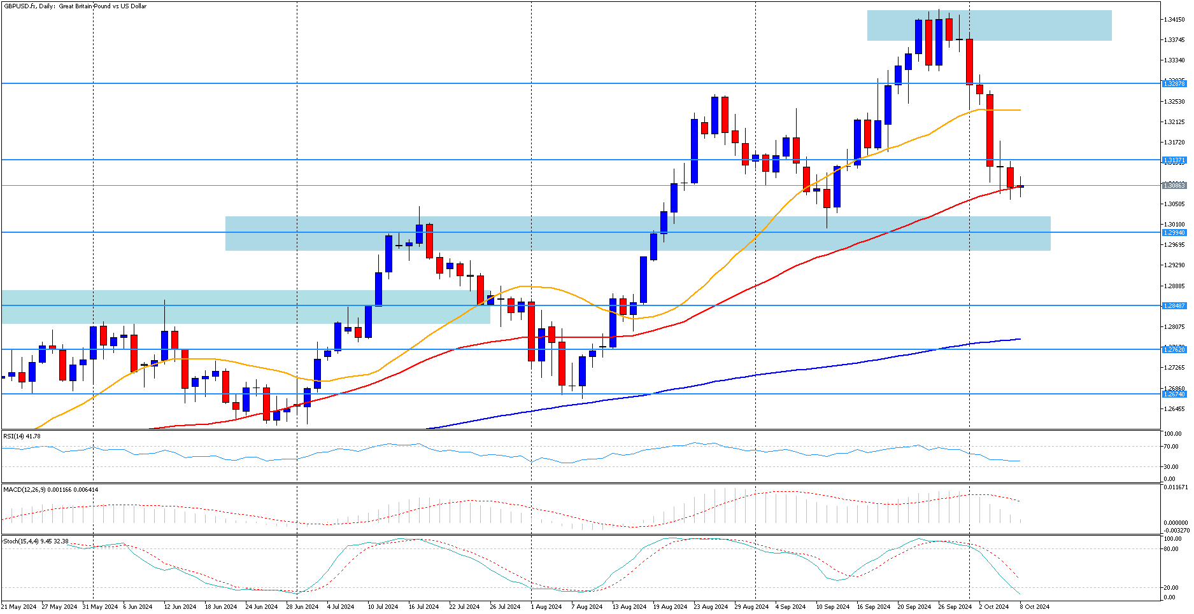Click the 1.31371 price level tag
The width and height of the screenshot is (1194, 614).
(x=1174, y=160)
